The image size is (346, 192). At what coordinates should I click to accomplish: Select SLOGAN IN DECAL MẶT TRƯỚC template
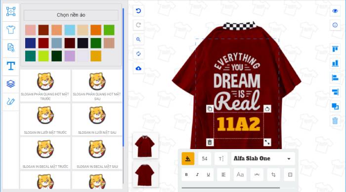click(45, 153)
